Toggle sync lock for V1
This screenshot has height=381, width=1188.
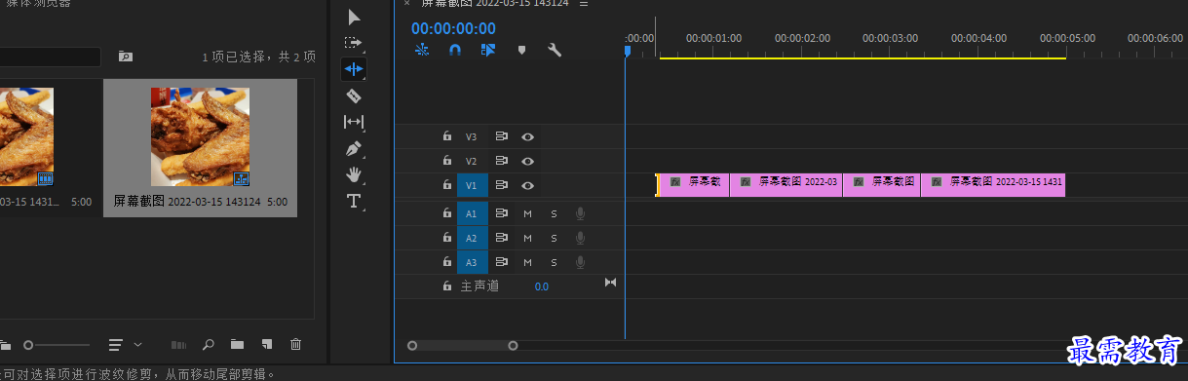coord(501,185)
